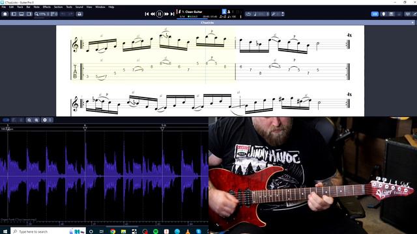
Task: Open the Help menu
Action: [111, 7]
